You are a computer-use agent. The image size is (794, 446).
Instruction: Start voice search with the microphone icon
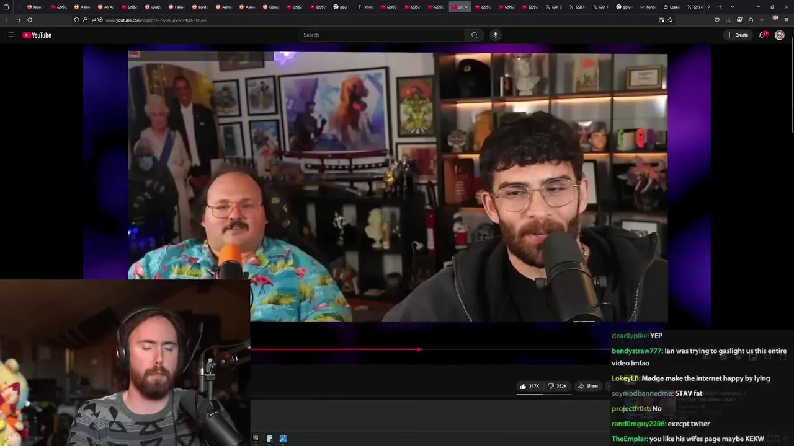(x=495, y=35)
